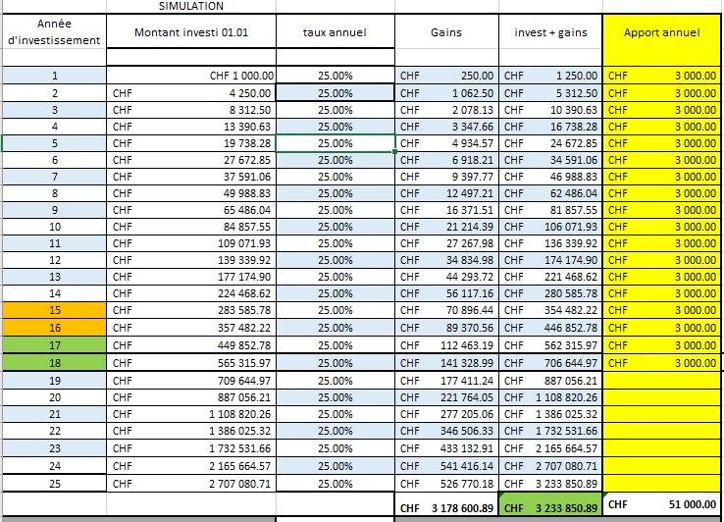Select the green year 18 cell
The image size is (724, 522).
[55, 363]
